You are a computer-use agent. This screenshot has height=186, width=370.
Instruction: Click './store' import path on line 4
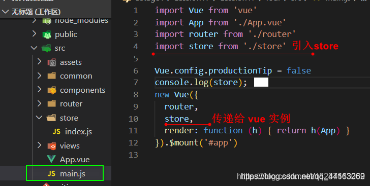264,46
